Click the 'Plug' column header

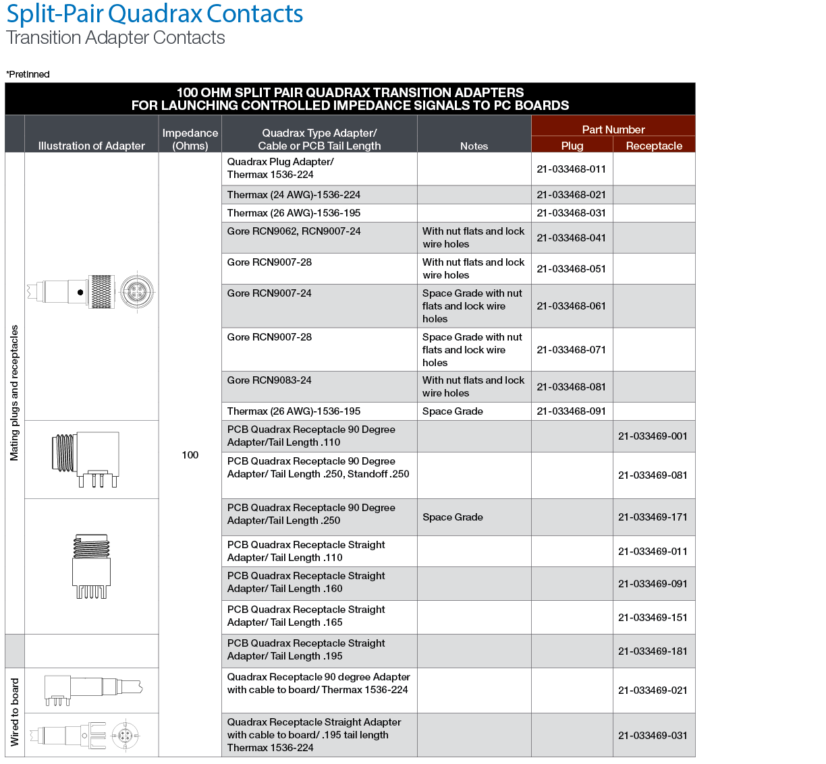572,146
